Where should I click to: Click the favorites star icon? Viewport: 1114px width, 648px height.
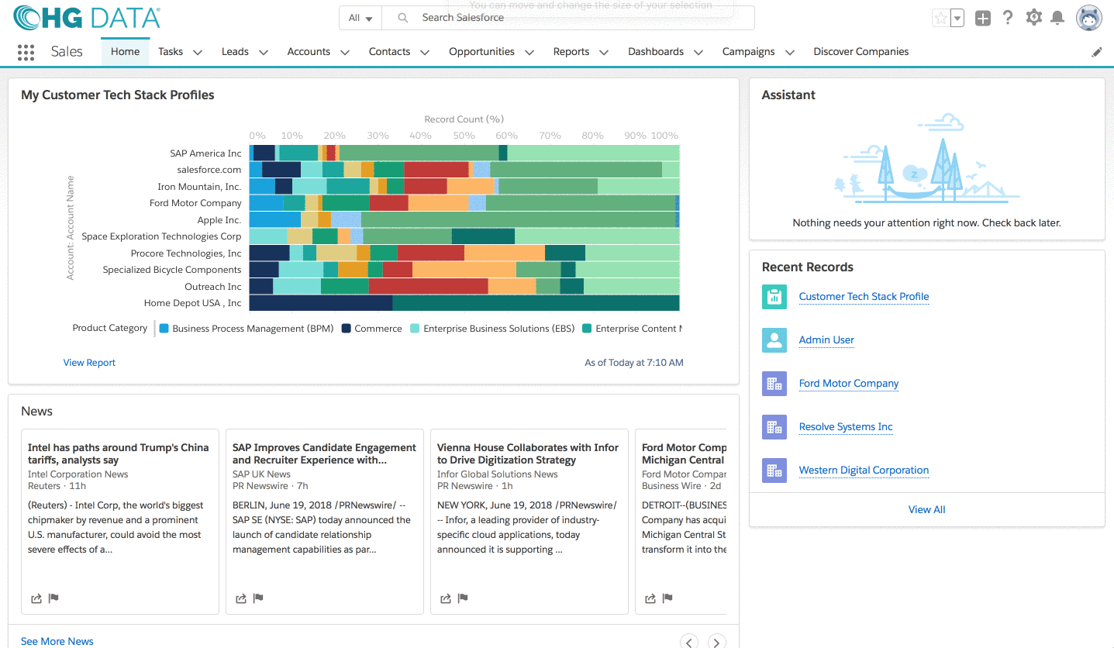click(941, 19)
